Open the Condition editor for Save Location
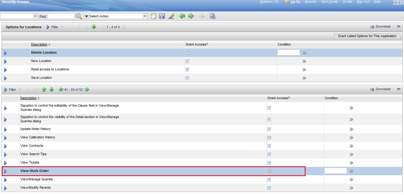The width and height of the screenshot is (404, 195). coord(304,78)
